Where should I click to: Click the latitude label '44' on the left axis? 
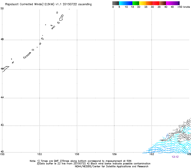click(x=2, y=97)
